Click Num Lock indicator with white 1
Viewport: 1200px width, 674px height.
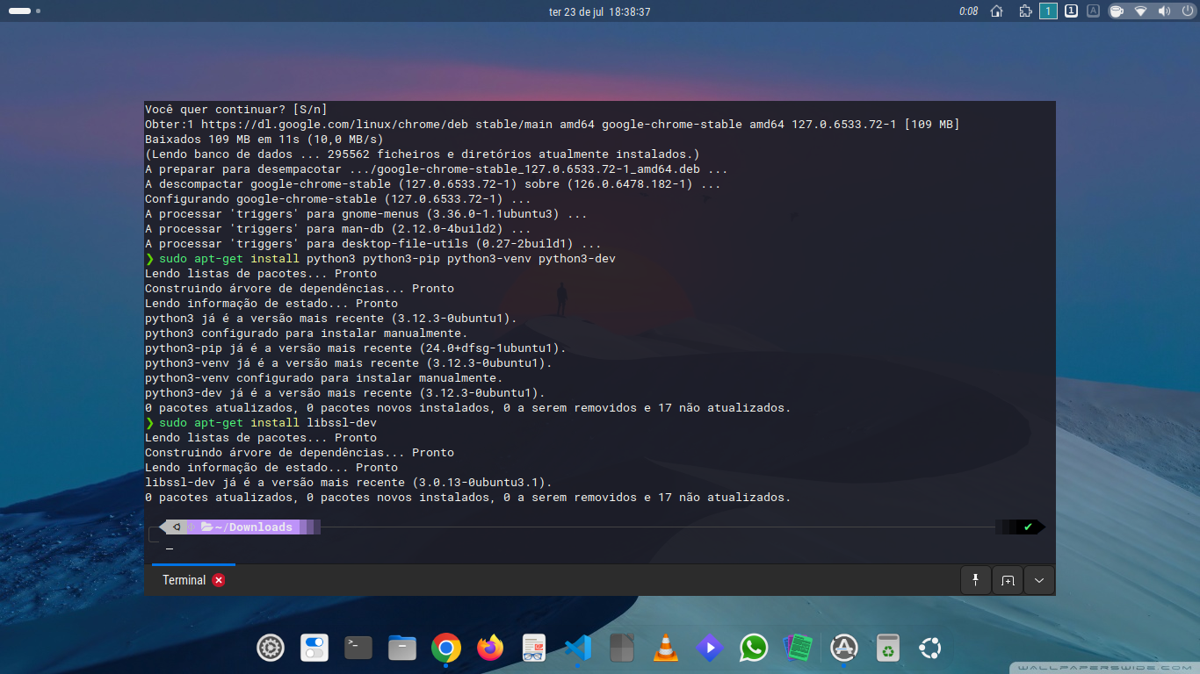click(1072, 11)
